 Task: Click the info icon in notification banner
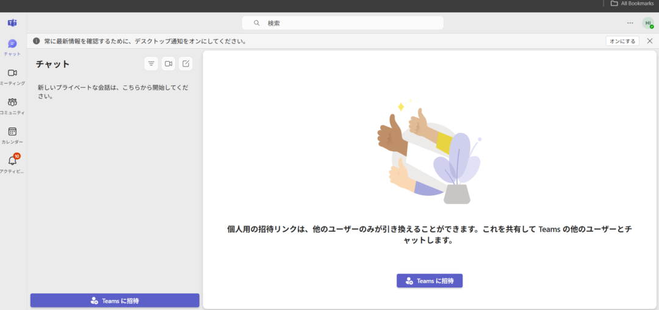pos(37,41)
